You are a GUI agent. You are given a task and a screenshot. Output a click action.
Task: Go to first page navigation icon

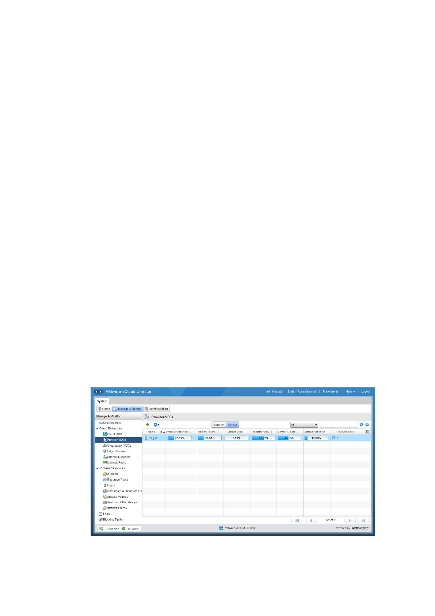[x=297, y=520]
